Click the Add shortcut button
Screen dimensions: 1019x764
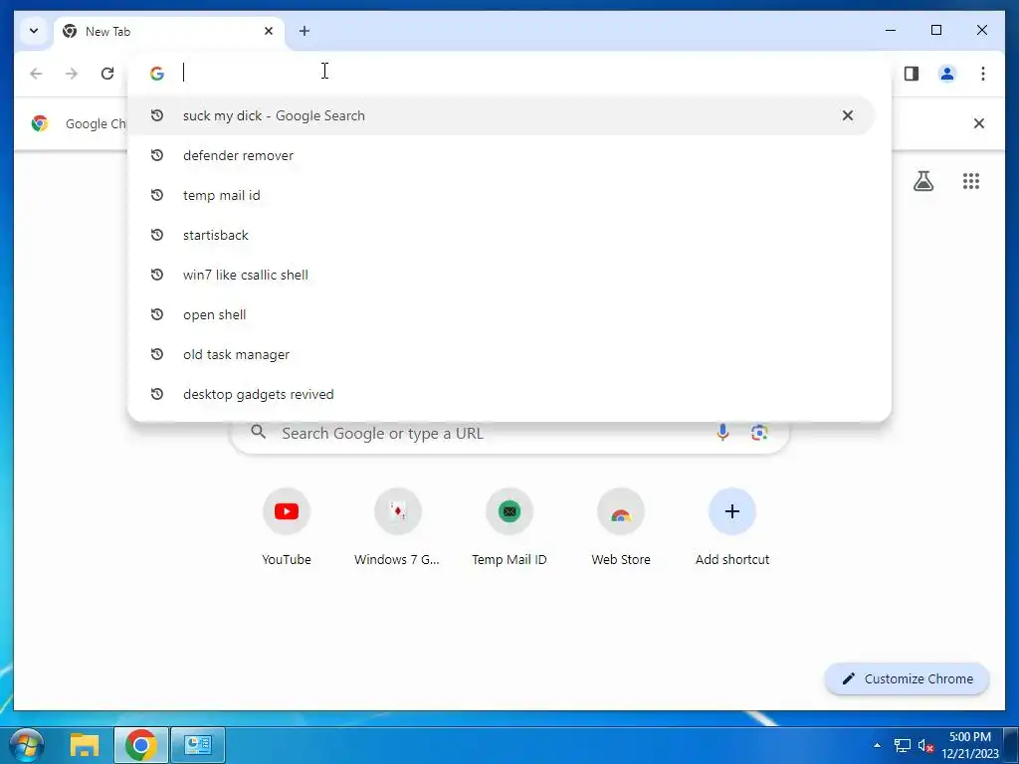(732, 527)
